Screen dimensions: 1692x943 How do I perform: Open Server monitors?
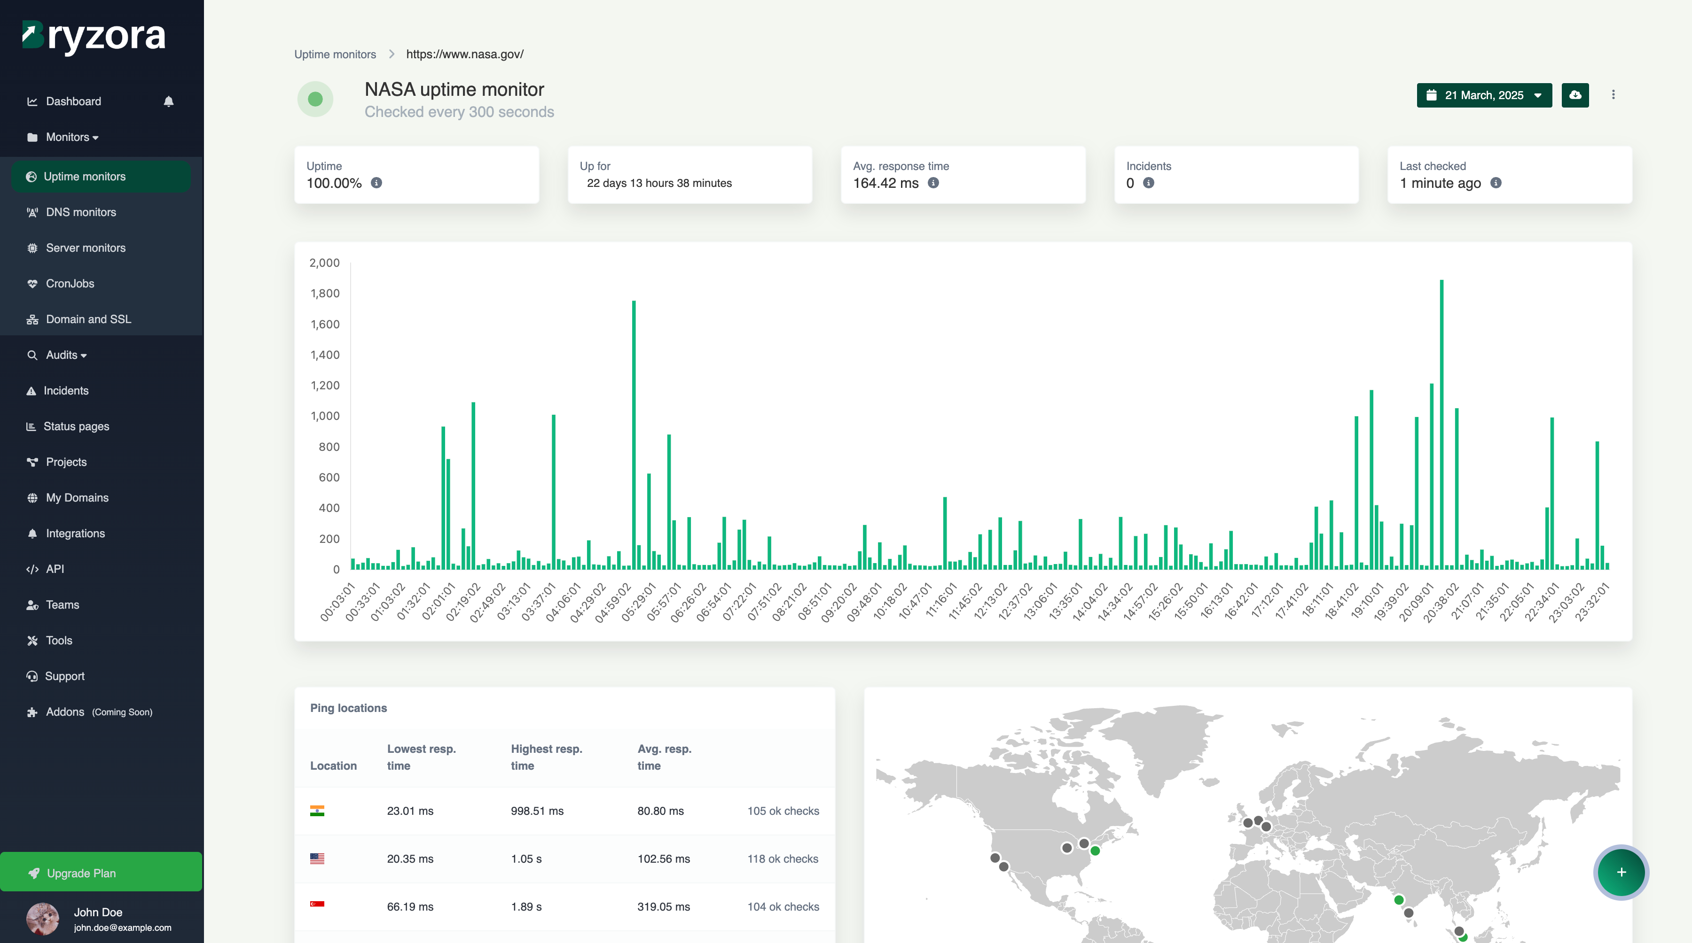86,248
